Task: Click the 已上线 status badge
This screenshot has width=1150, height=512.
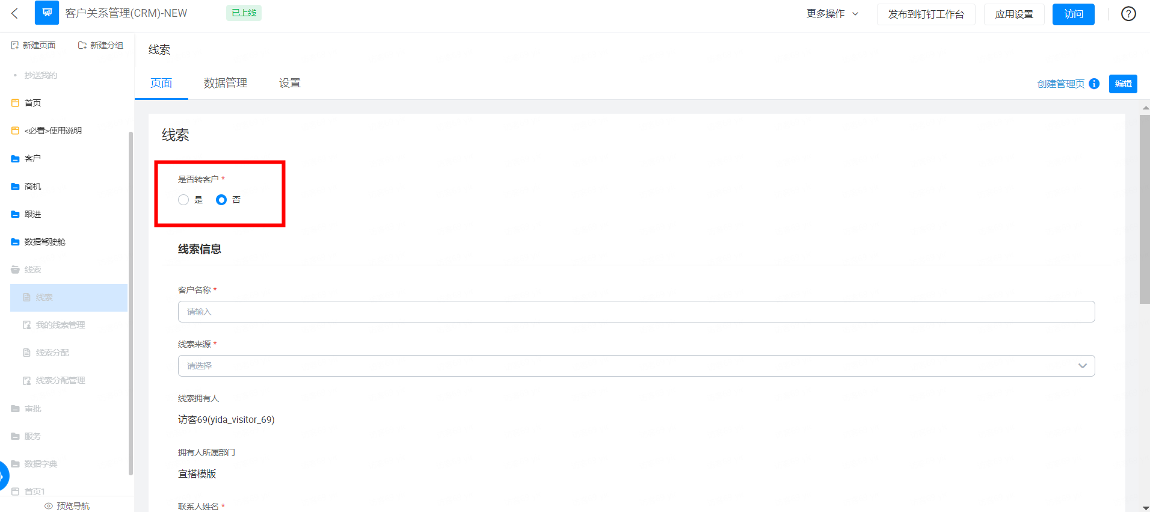Action: (244, 13)
